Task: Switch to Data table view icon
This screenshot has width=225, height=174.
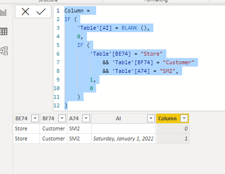Action: coord(3,31)
